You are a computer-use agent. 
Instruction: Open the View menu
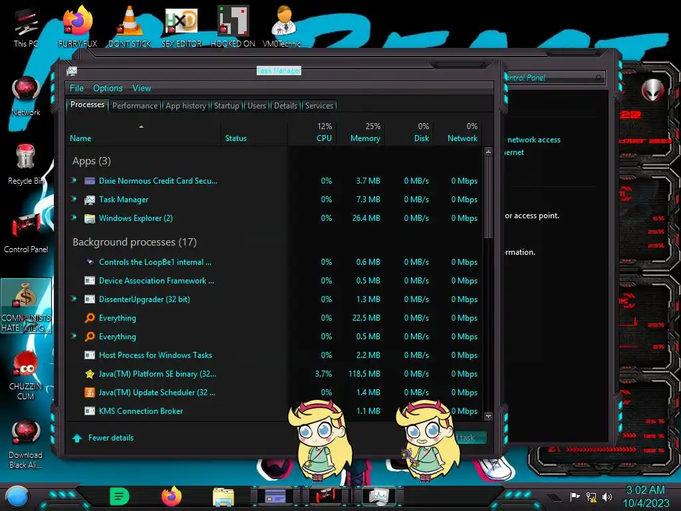pos(142,88)
